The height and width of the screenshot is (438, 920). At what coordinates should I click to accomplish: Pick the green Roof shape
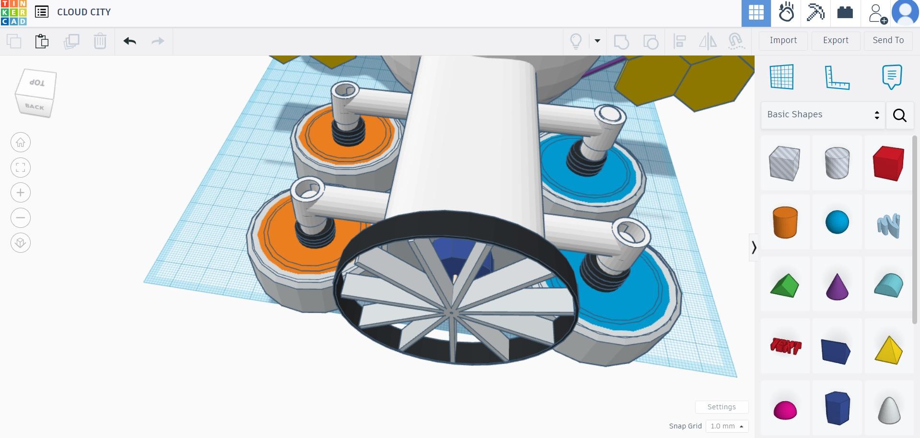pos(785,285)
